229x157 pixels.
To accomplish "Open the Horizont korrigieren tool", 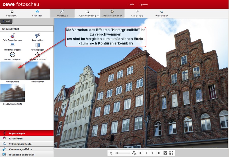I will point(12,55).
